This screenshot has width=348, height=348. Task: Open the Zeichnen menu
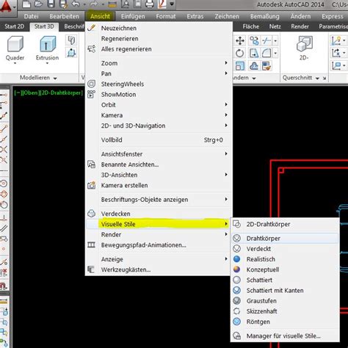(227, 16)
